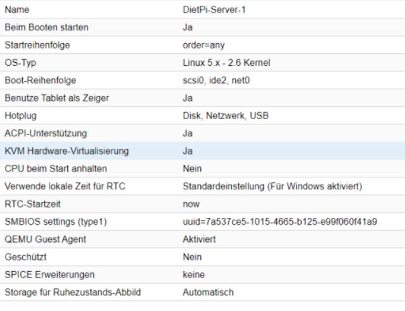This screenshot has width=405, height=311.
Task: Click the Hotplug option row
Action: (203, 116)
